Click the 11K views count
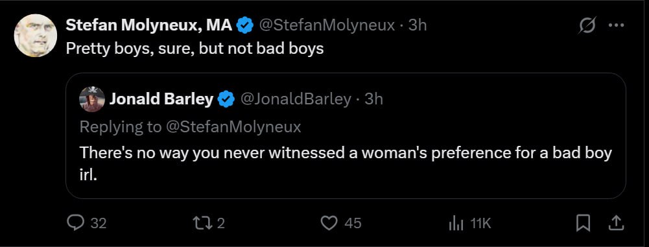Viewport: 649px width, 247px height. [480, 224]
